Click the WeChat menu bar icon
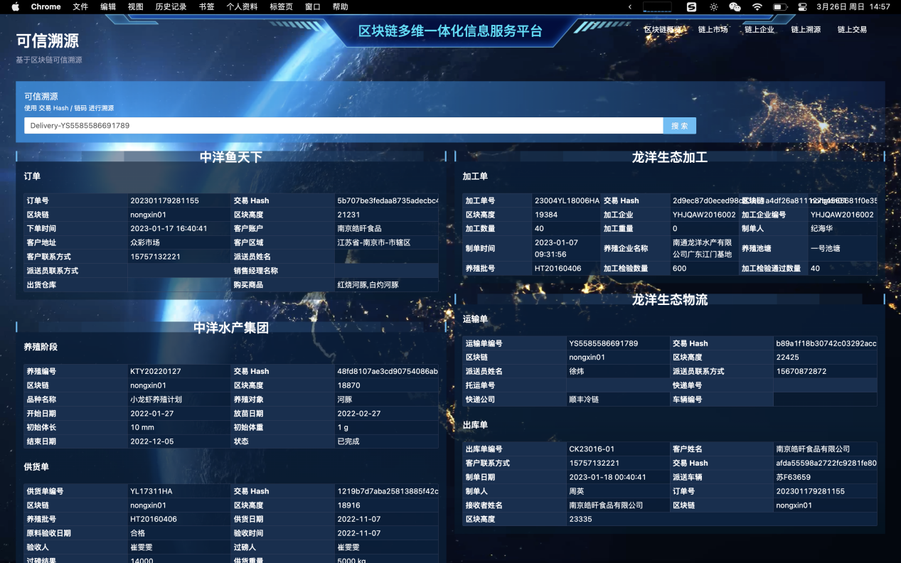 (x=735, y=6)
